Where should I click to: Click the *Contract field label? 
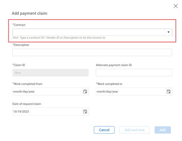click(19, 25)
